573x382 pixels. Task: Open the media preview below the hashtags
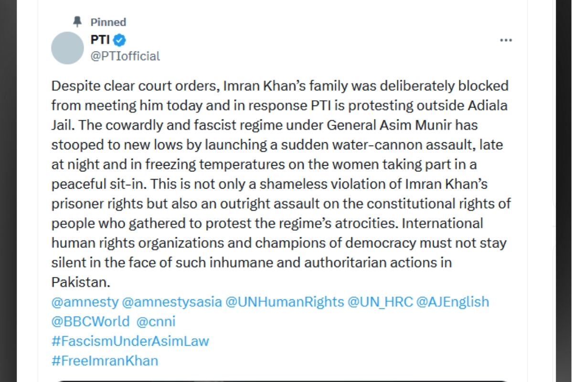282,380
